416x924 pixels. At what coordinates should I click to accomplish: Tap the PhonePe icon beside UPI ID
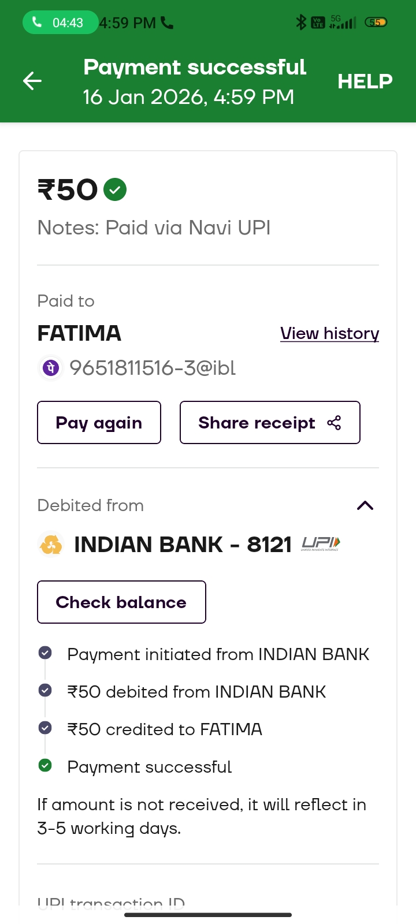coord(51,368)
